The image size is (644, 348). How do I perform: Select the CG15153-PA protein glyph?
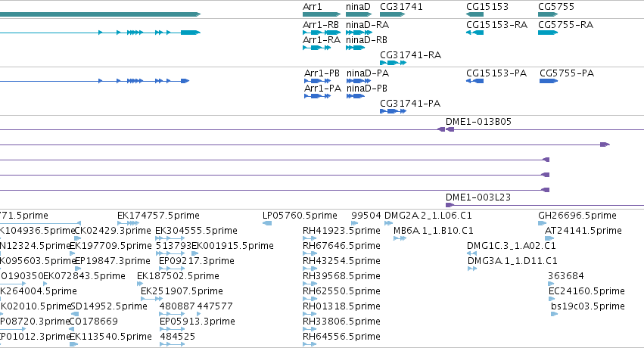474,81
